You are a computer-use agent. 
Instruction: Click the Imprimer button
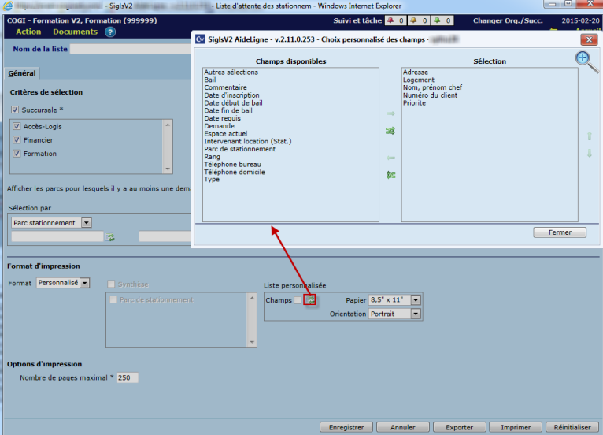click(x=510, y=427)
